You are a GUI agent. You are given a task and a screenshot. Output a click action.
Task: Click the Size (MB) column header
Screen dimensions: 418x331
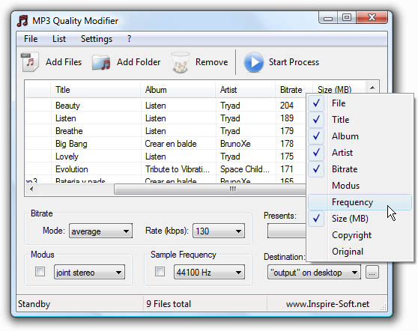pos(335,89)
